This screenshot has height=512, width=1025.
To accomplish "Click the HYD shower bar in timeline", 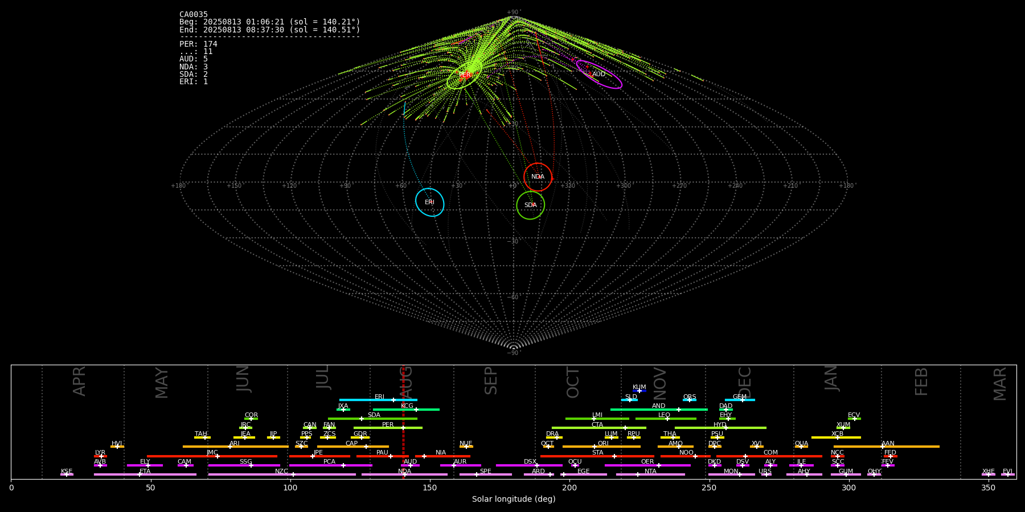I will click(720, 428).
